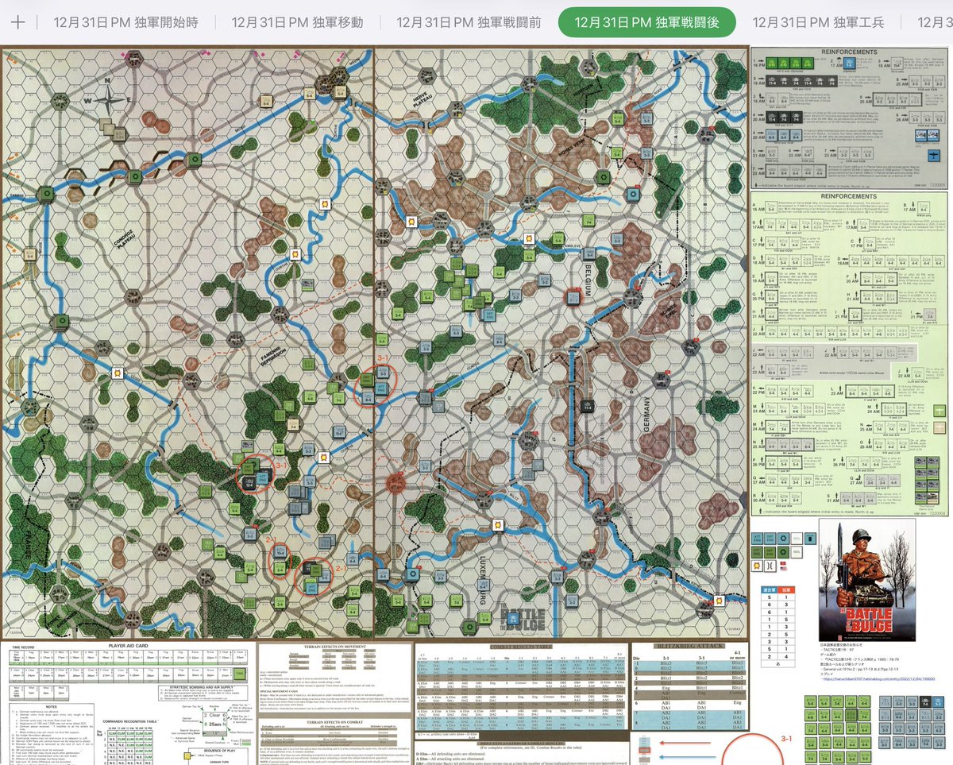Image resolution: width=953 pixels, height=765 pixels.
Task: Select the bright blue 5-3 counter in the tray
Action: [x=938, y=701]
